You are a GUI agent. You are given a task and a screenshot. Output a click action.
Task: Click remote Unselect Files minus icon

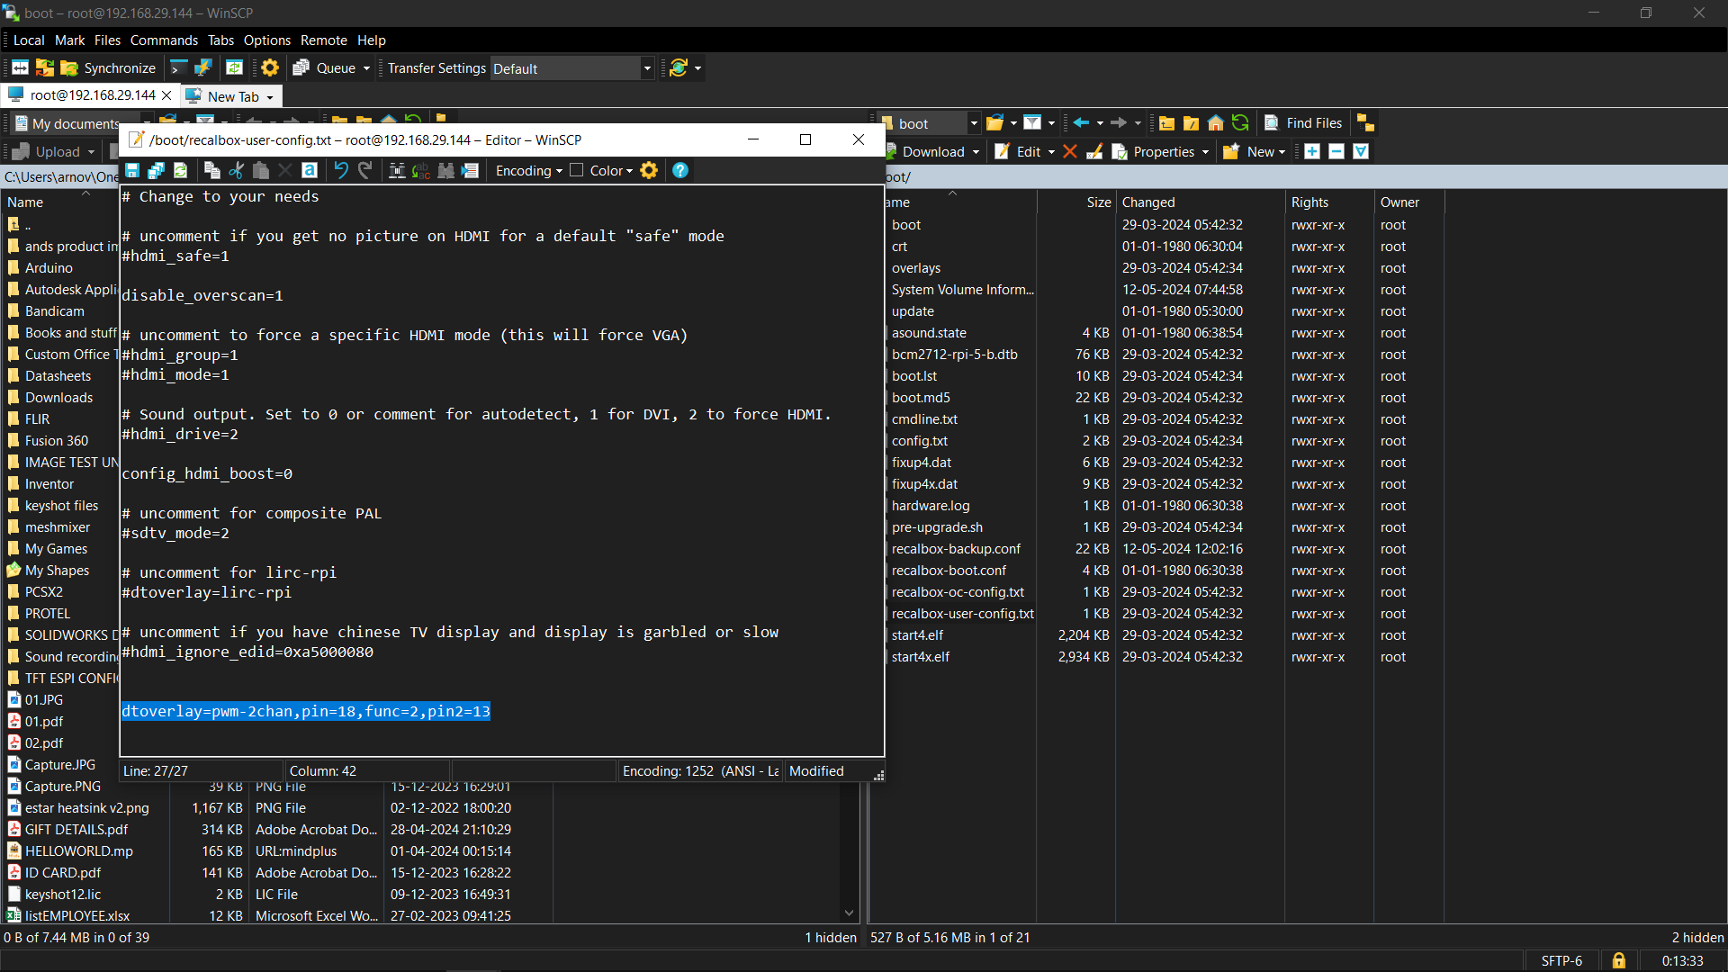pyautogui.click(x=1336, y=152)
